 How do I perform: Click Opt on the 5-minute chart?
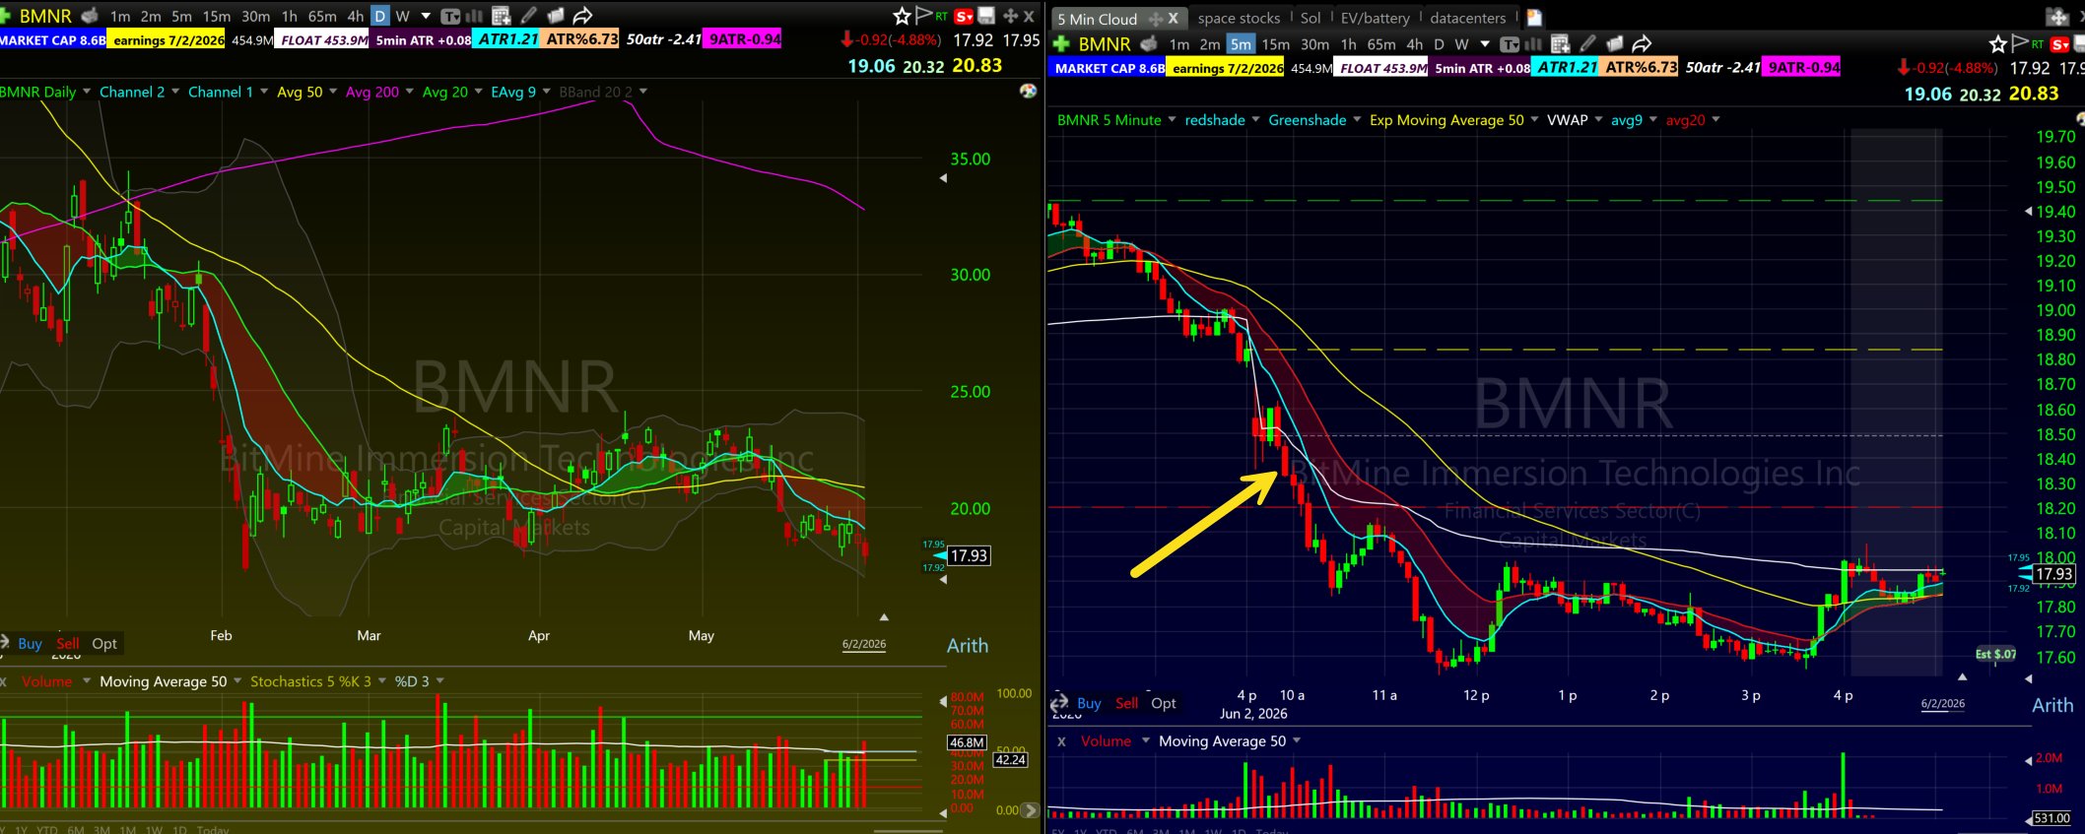tap(1164, 703)
